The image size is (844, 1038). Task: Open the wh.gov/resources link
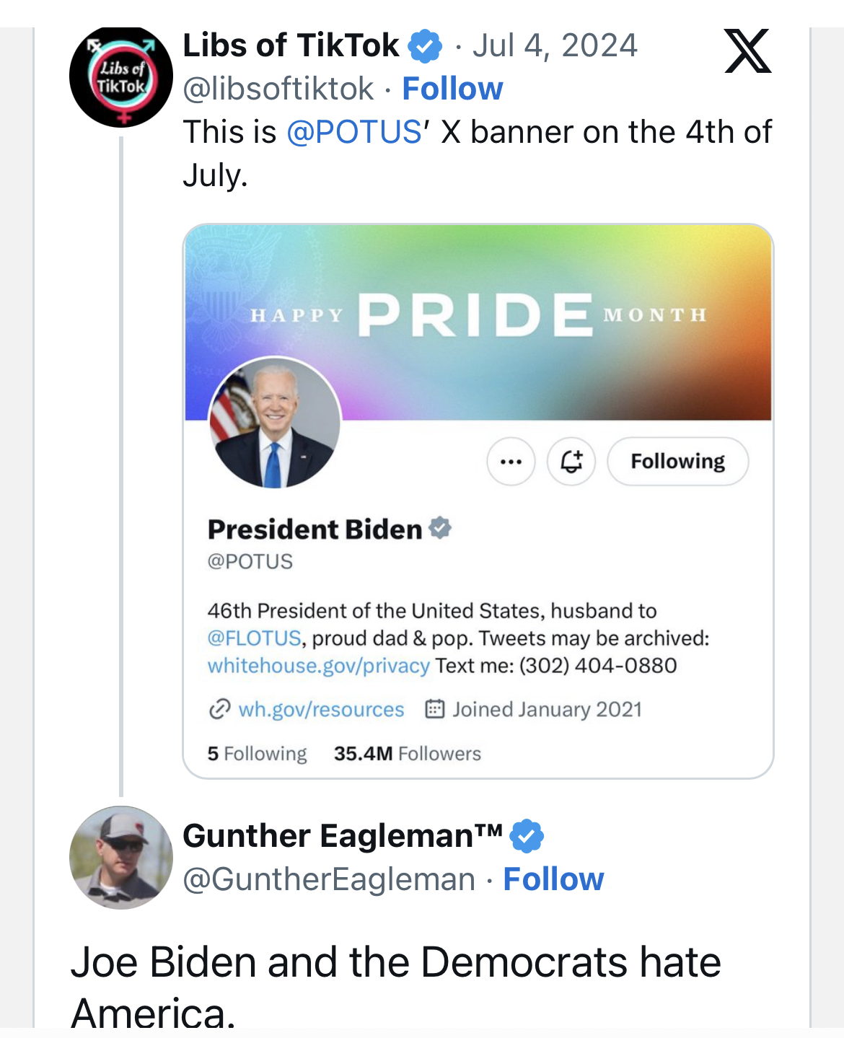click(x=321, y=710)
